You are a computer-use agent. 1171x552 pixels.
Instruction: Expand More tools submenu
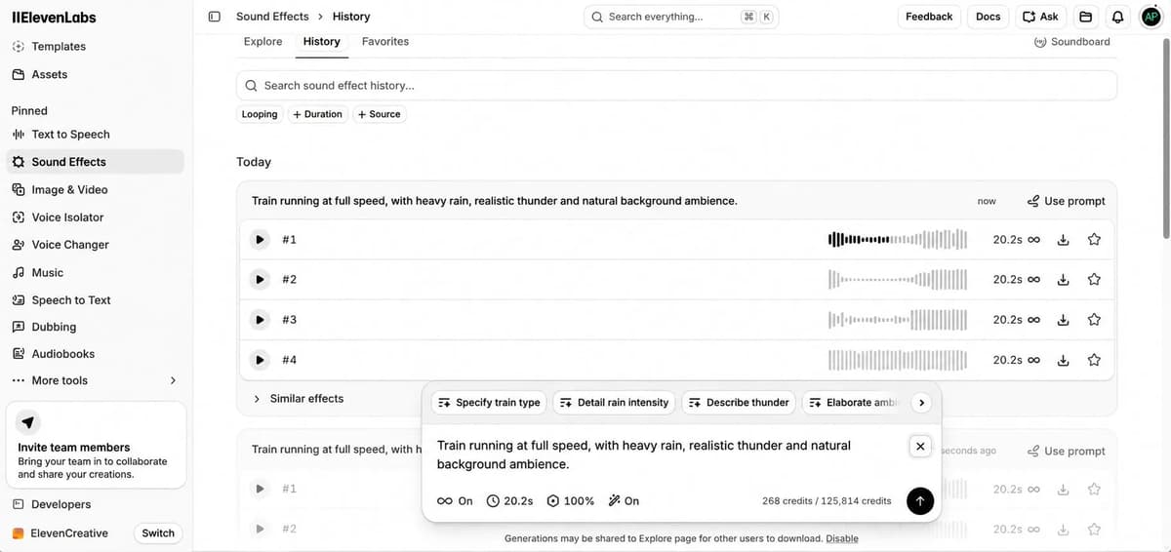click(94, 380)
